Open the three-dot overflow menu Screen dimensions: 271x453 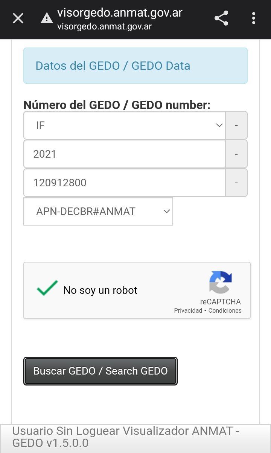(254, 18)
